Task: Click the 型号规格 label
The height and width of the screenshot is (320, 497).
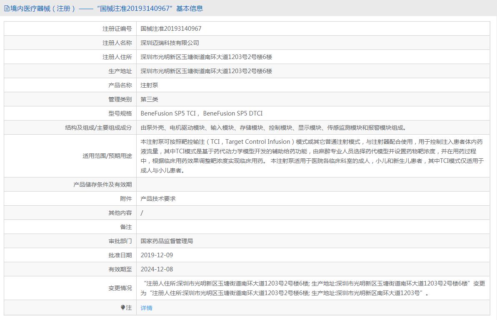Action: click(x=120, y=113)
